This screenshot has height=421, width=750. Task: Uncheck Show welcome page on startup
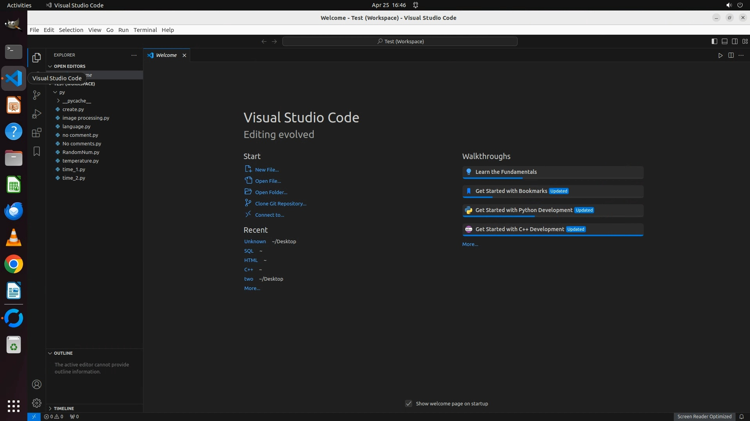coord(409,403)
